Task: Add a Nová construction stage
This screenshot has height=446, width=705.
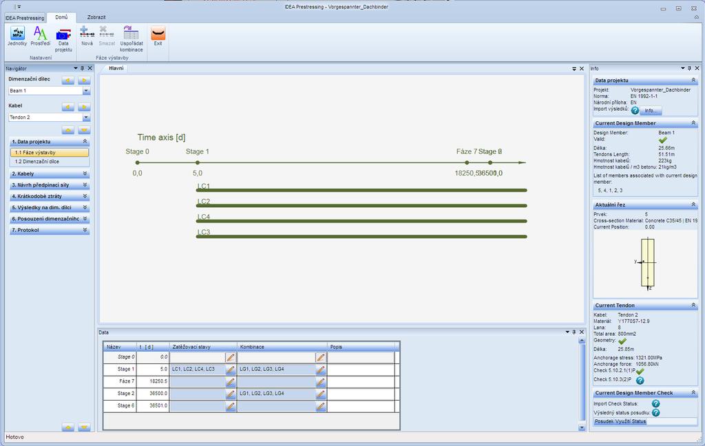Action: pyautogui.click(x=87, y=36)
